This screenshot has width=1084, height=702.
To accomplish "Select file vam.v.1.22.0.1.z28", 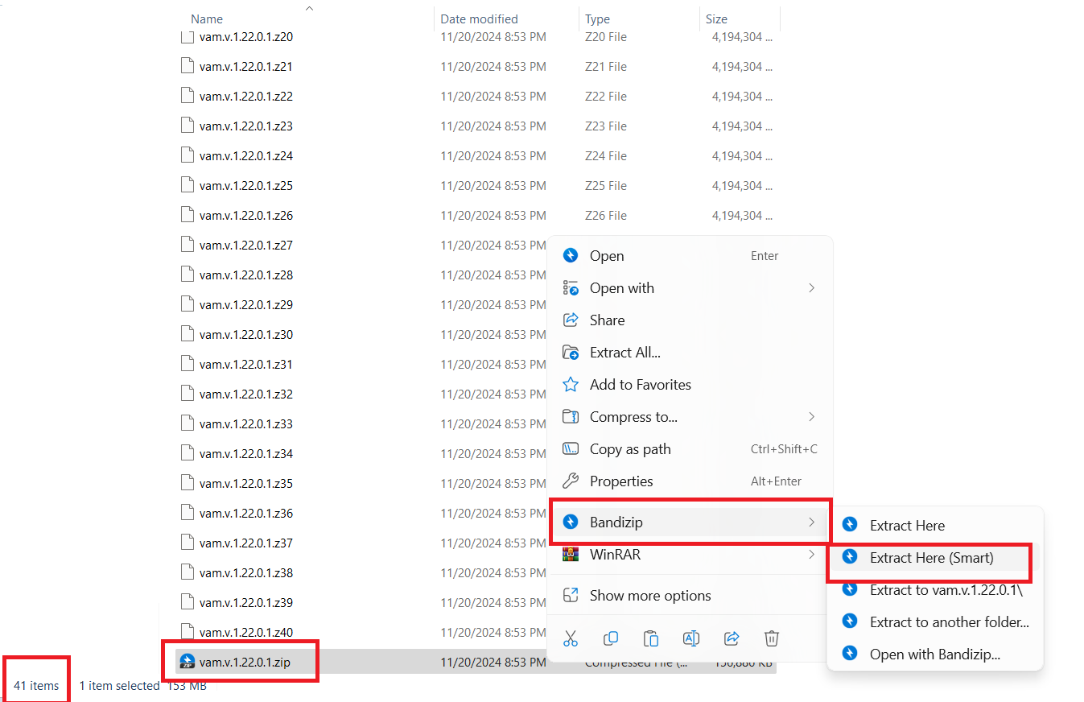I will [x=246, y=275].
